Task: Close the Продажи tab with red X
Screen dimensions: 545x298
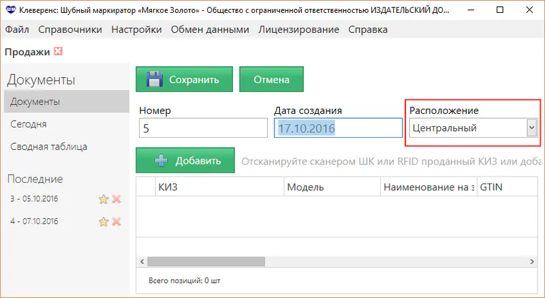Action: click(x=58, y=52)
